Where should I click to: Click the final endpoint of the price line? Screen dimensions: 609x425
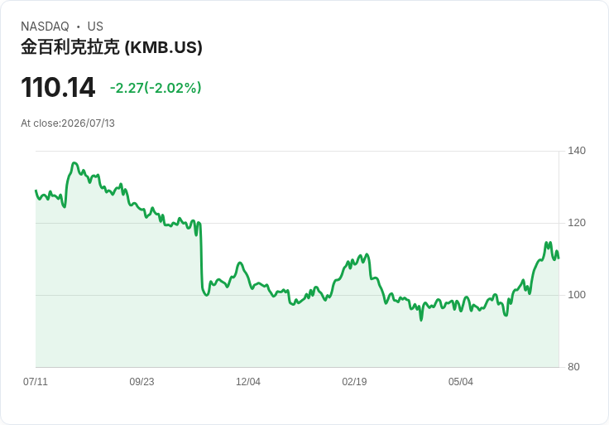tap(559, 258)
